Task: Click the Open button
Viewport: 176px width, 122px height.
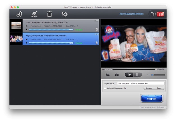Action: click(x=159, y=88)
